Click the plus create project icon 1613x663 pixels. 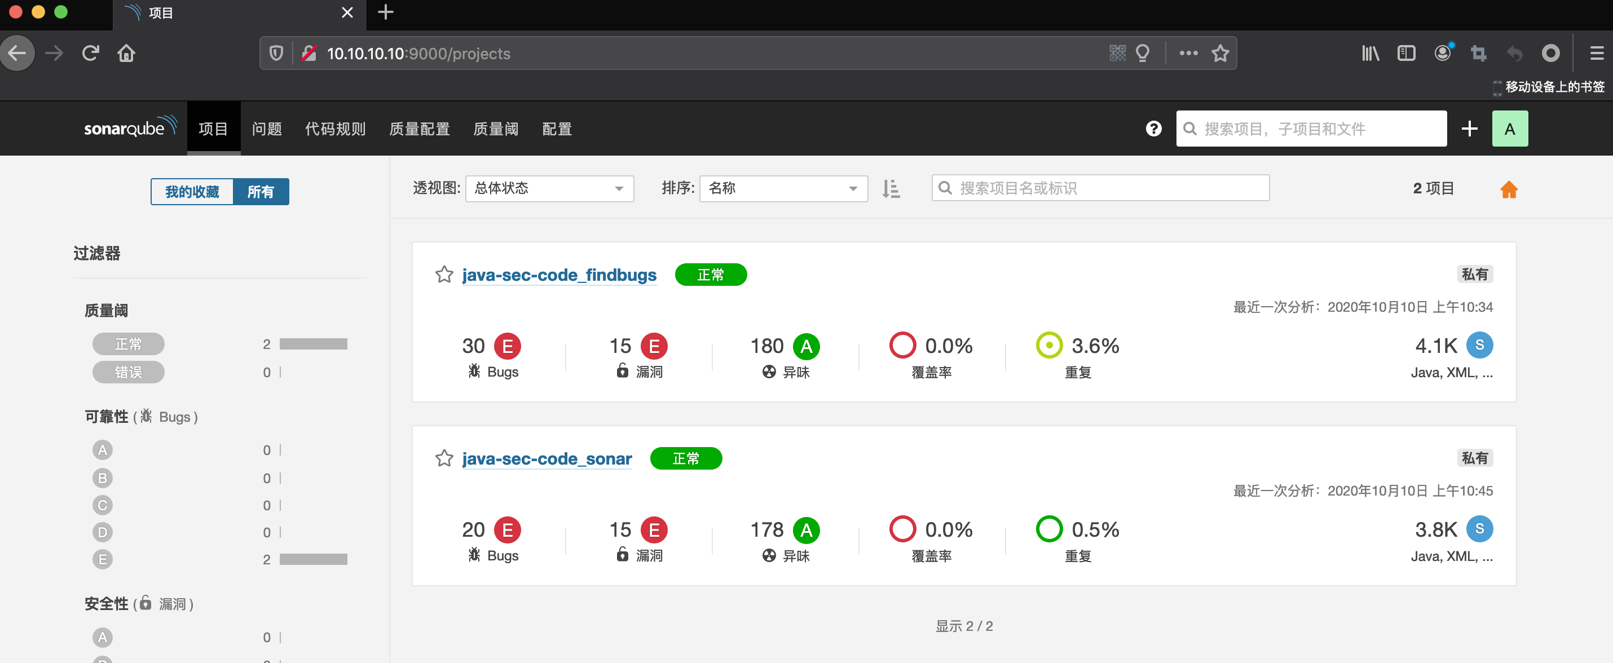pyautogui.click(x=1469, y=129)
